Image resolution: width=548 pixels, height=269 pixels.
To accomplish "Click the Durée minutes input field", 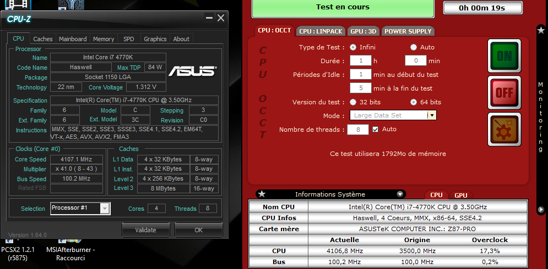I will (x=416, y=60).
